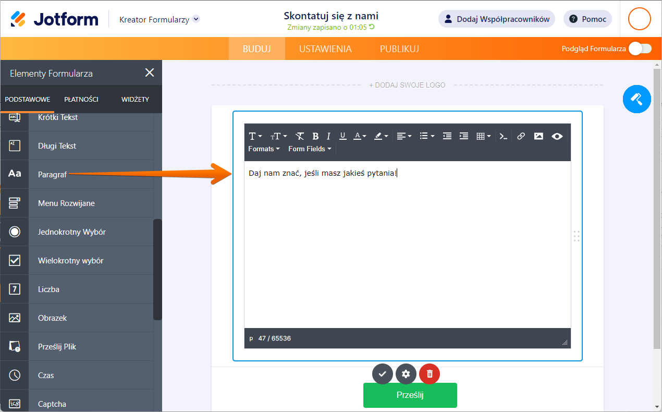Open the source code editor icon
The height and width of the screenshot is (412, 662).
(x=503, y=136)
